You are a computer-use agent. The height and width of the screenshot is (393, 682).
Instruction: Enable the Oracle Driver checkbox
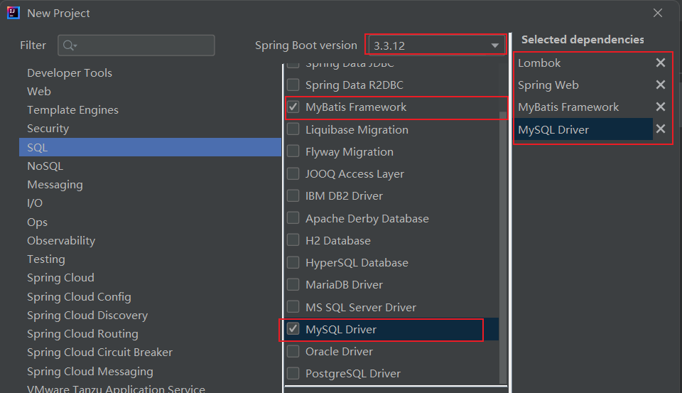pos(293,351)
